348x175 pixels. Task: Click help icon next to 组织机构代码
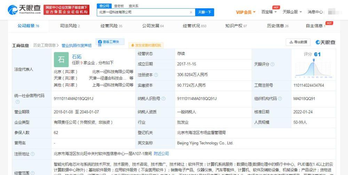pyautogui.click(x=280, y=99)
